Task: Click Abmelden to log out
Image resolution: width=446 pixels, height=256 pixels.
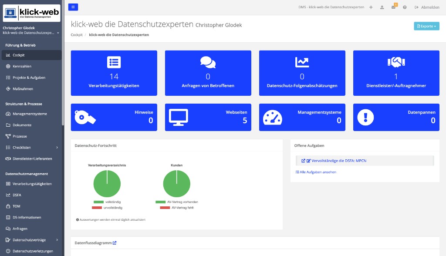Action: tap(427, 7)
